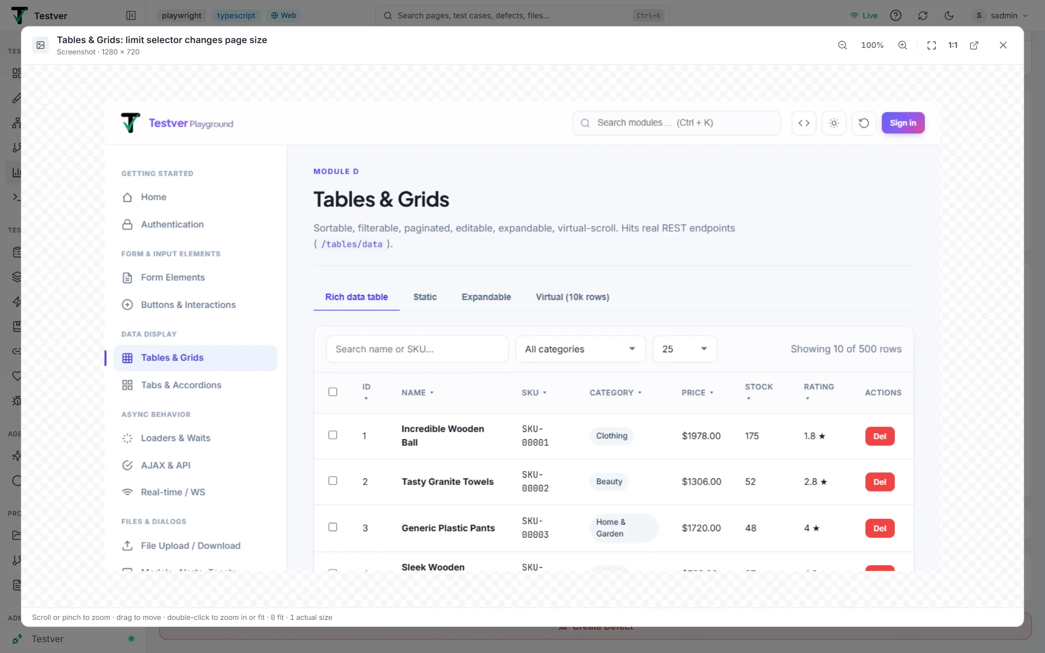The image size is (1045, 653).
Task: Sort by the PRICE column header
Action: coord(697,393)
